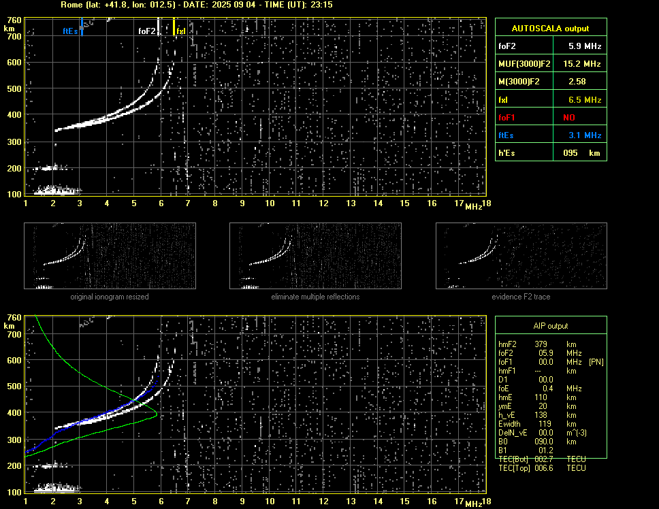
Task: Select the AUTOSCALA output title
Action: (550, 29)
